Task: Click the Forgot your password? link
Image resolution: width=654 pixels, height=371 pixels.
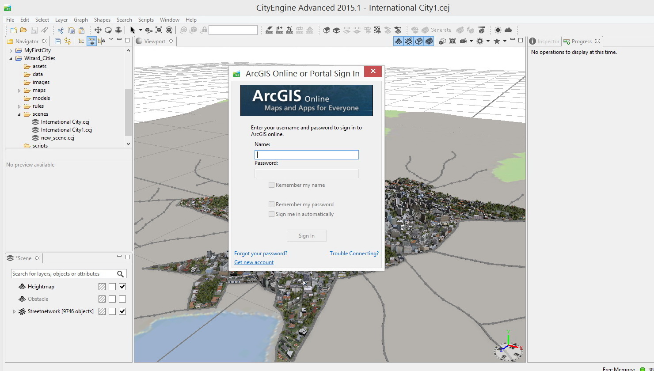Action: point(261,254)
